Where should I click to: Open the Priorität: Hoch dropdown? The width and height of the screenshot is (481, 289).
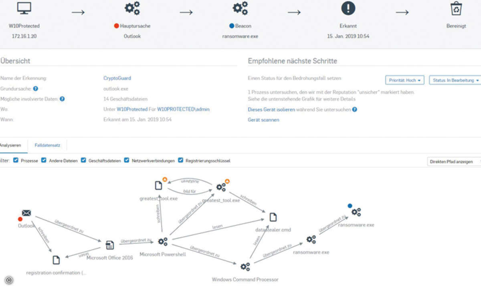click(x=405, y=80)
